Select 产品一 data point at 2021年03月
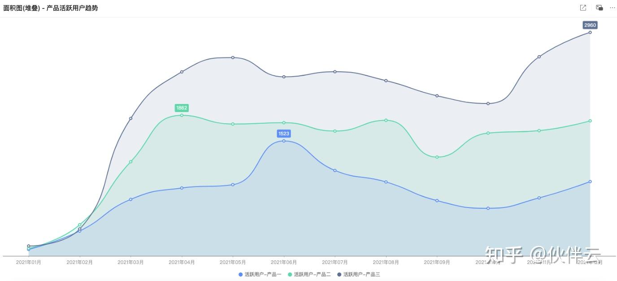 tap(130, 199)
